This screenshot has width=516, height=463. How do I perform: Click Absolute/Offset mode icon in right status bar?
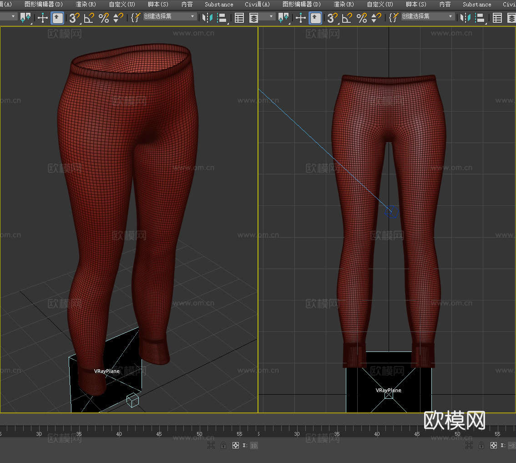(494, 446)
